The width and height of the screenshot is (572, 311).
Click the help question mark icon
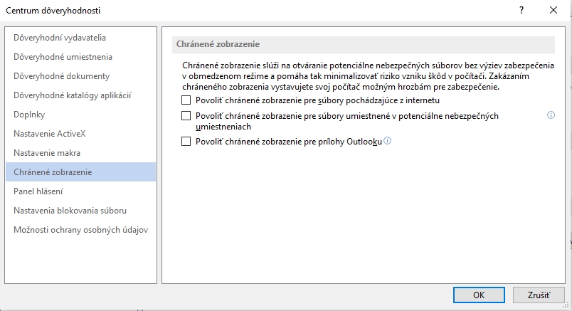coord(521,10)
